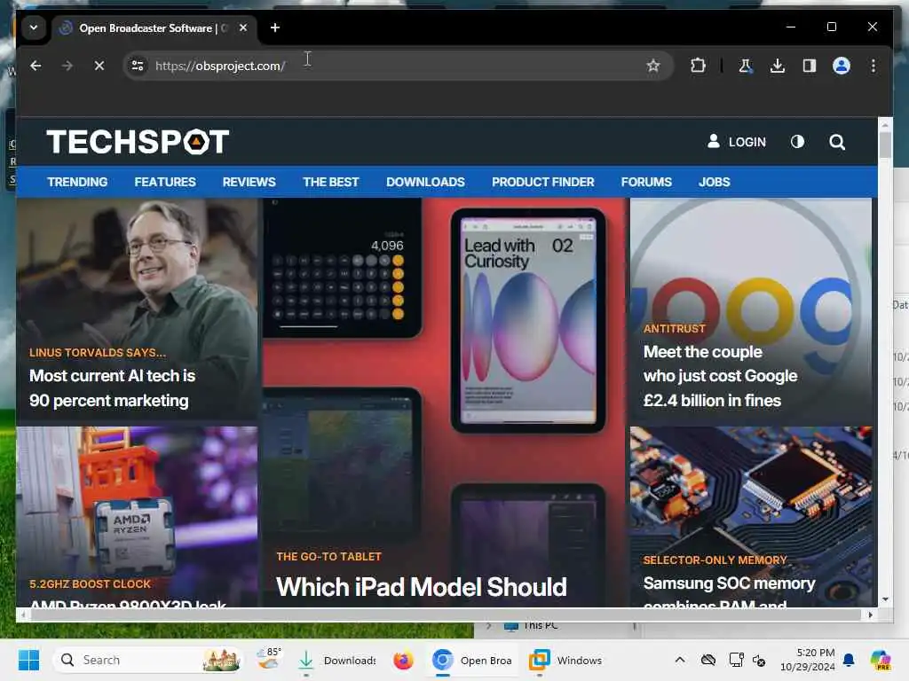Open the browser extensions menu

698,66
